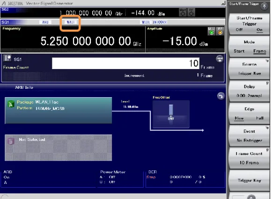Click the ARB status indicator in SG1 bar

click(x=45, y=22)
